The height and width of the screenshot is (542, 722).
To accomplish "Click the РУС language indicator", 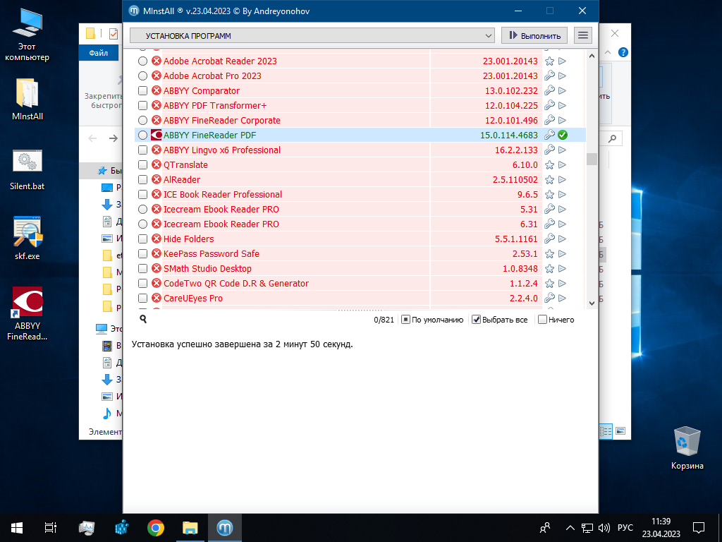I will [x=625, y=528].
